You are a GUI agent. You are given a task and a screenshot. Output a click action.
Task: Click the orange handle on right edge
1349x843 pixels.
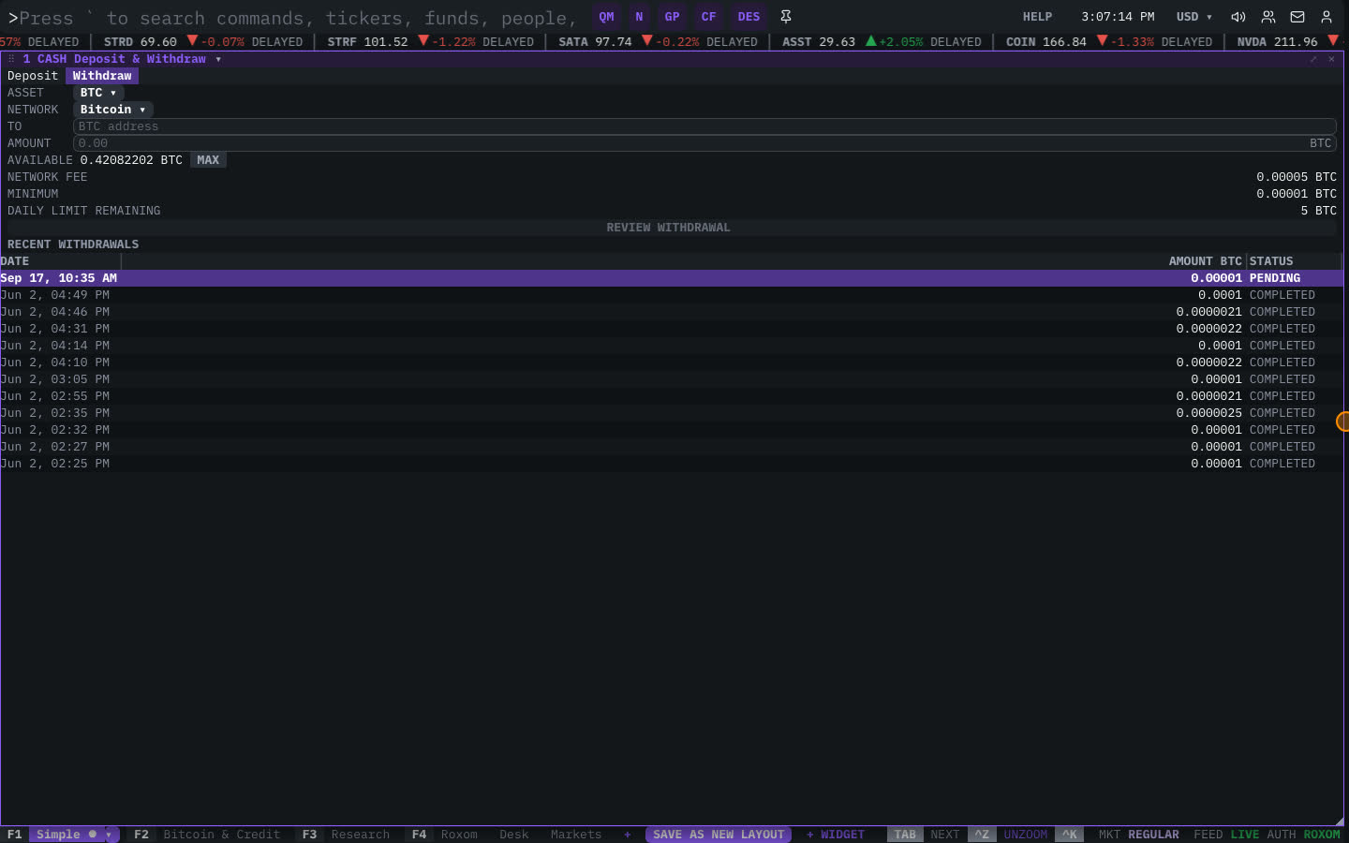[1342, 421]
